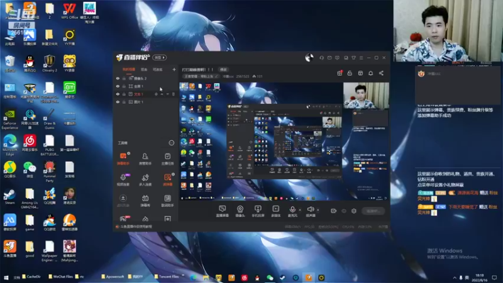Edit the 王者荣耀 category tag
503x283 pixels.
[x=201, y=76]
